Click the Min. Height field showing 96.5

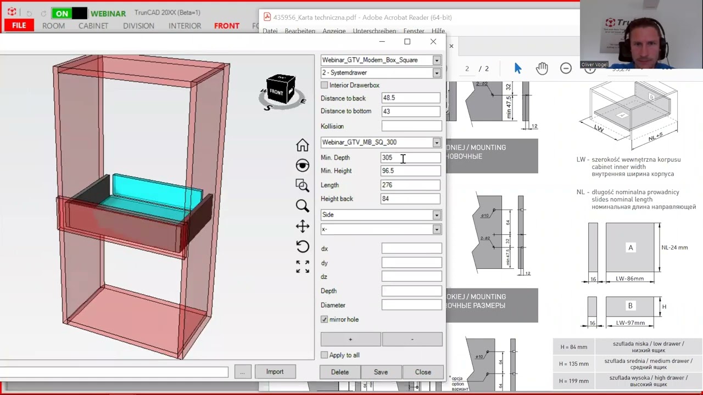click(411, 171)
